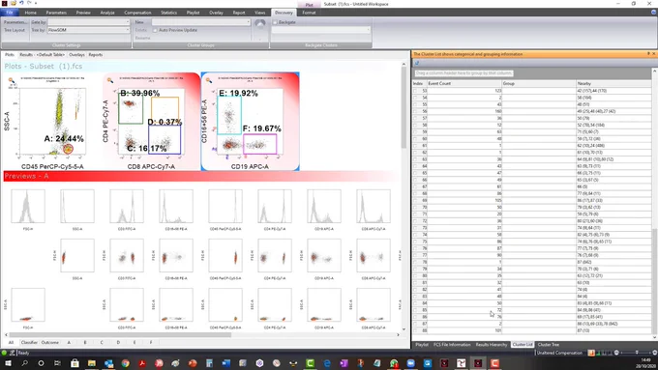Image resolution: width=658 pixels, height=370 pixels.
Task: Check the checkbox for cluster index 60
Action: [x=415, y=139]
